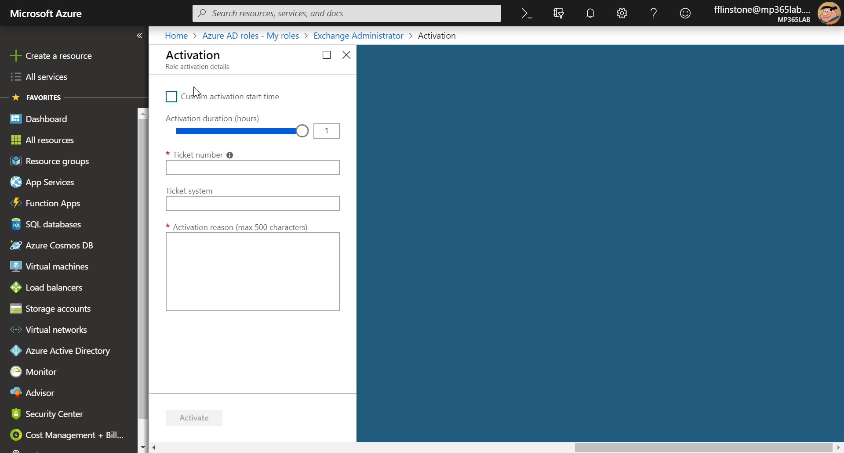
Task: Click the horizontal scrollbar left arrow
Action: (154, 447)
